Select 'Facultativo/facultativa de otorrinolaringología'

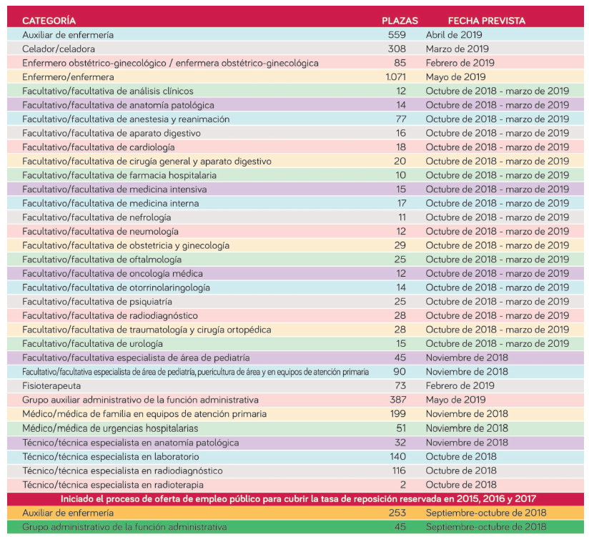[116, 287]
